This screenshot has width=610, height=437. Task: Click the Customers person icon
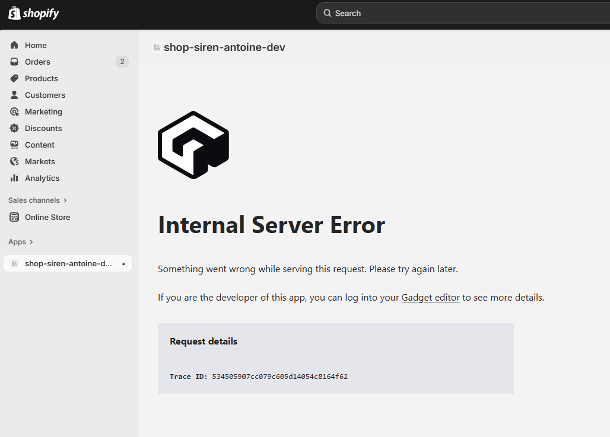click(x=14, y=95)
